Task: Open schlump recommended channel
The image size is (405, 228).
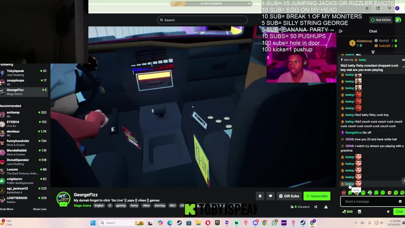Action: click(x=24, y=114)
